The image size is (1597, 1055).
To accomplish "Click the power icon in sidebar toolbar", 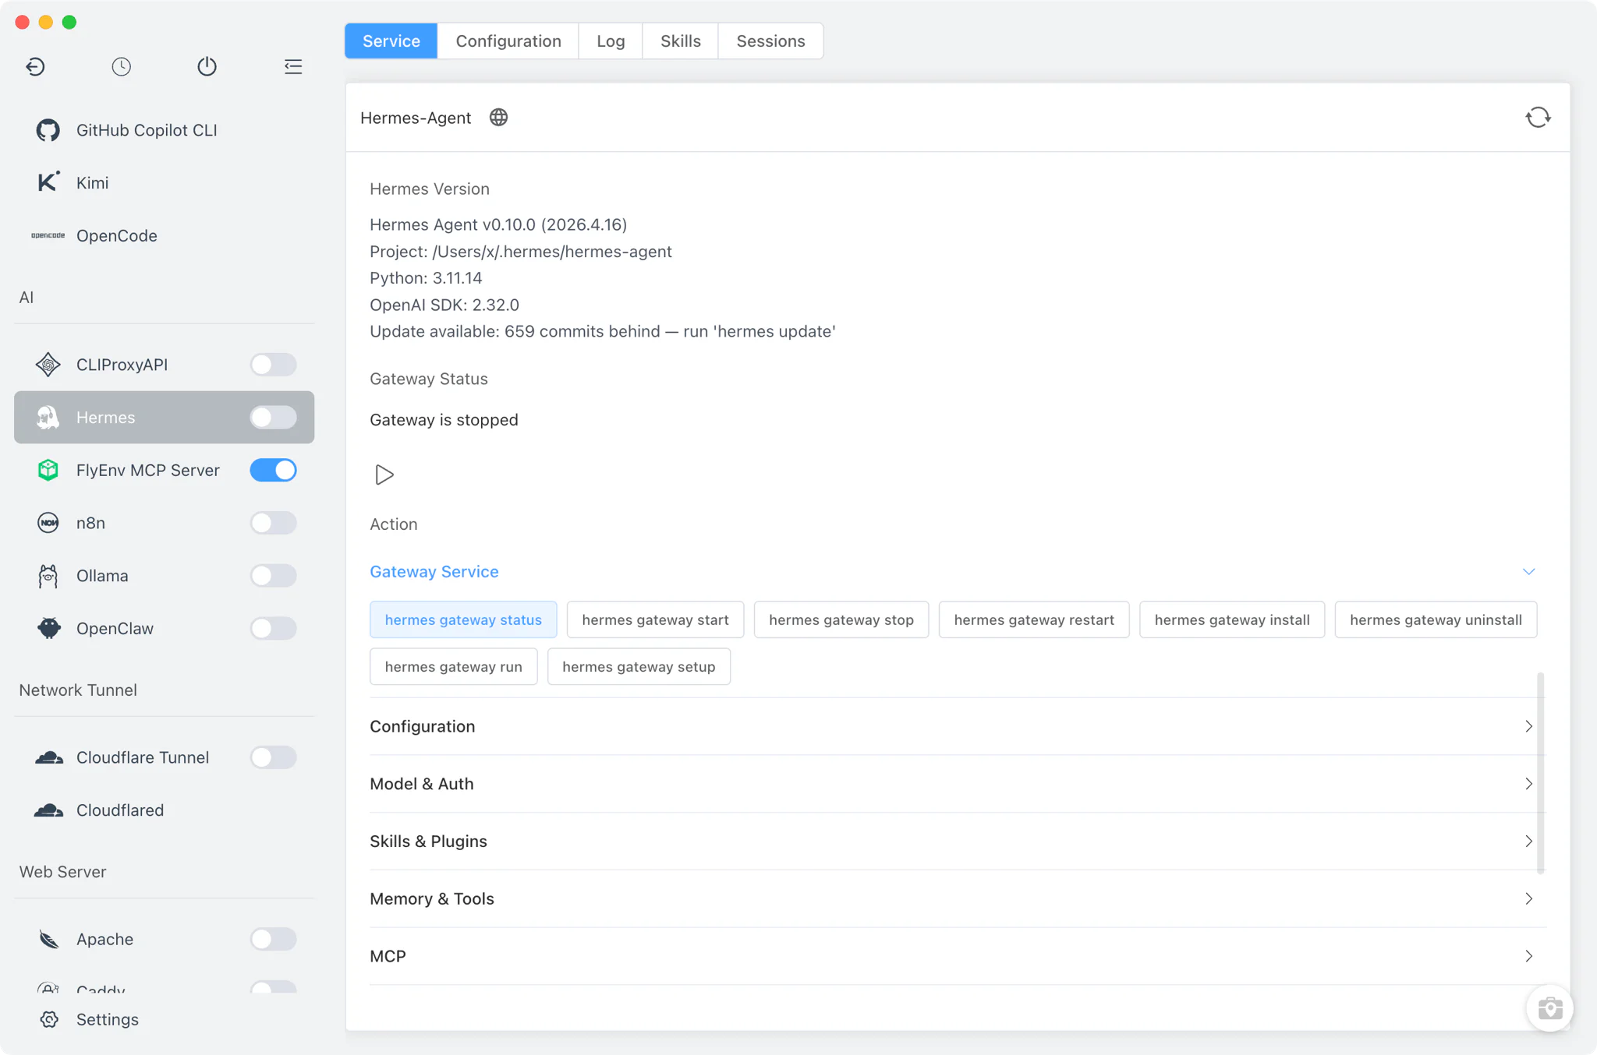I will point(207,66).
